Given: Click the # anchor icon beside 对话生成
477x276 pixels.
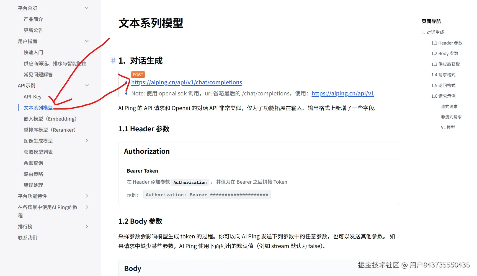Looking at the screenshot, I should [x=113, y=61].
